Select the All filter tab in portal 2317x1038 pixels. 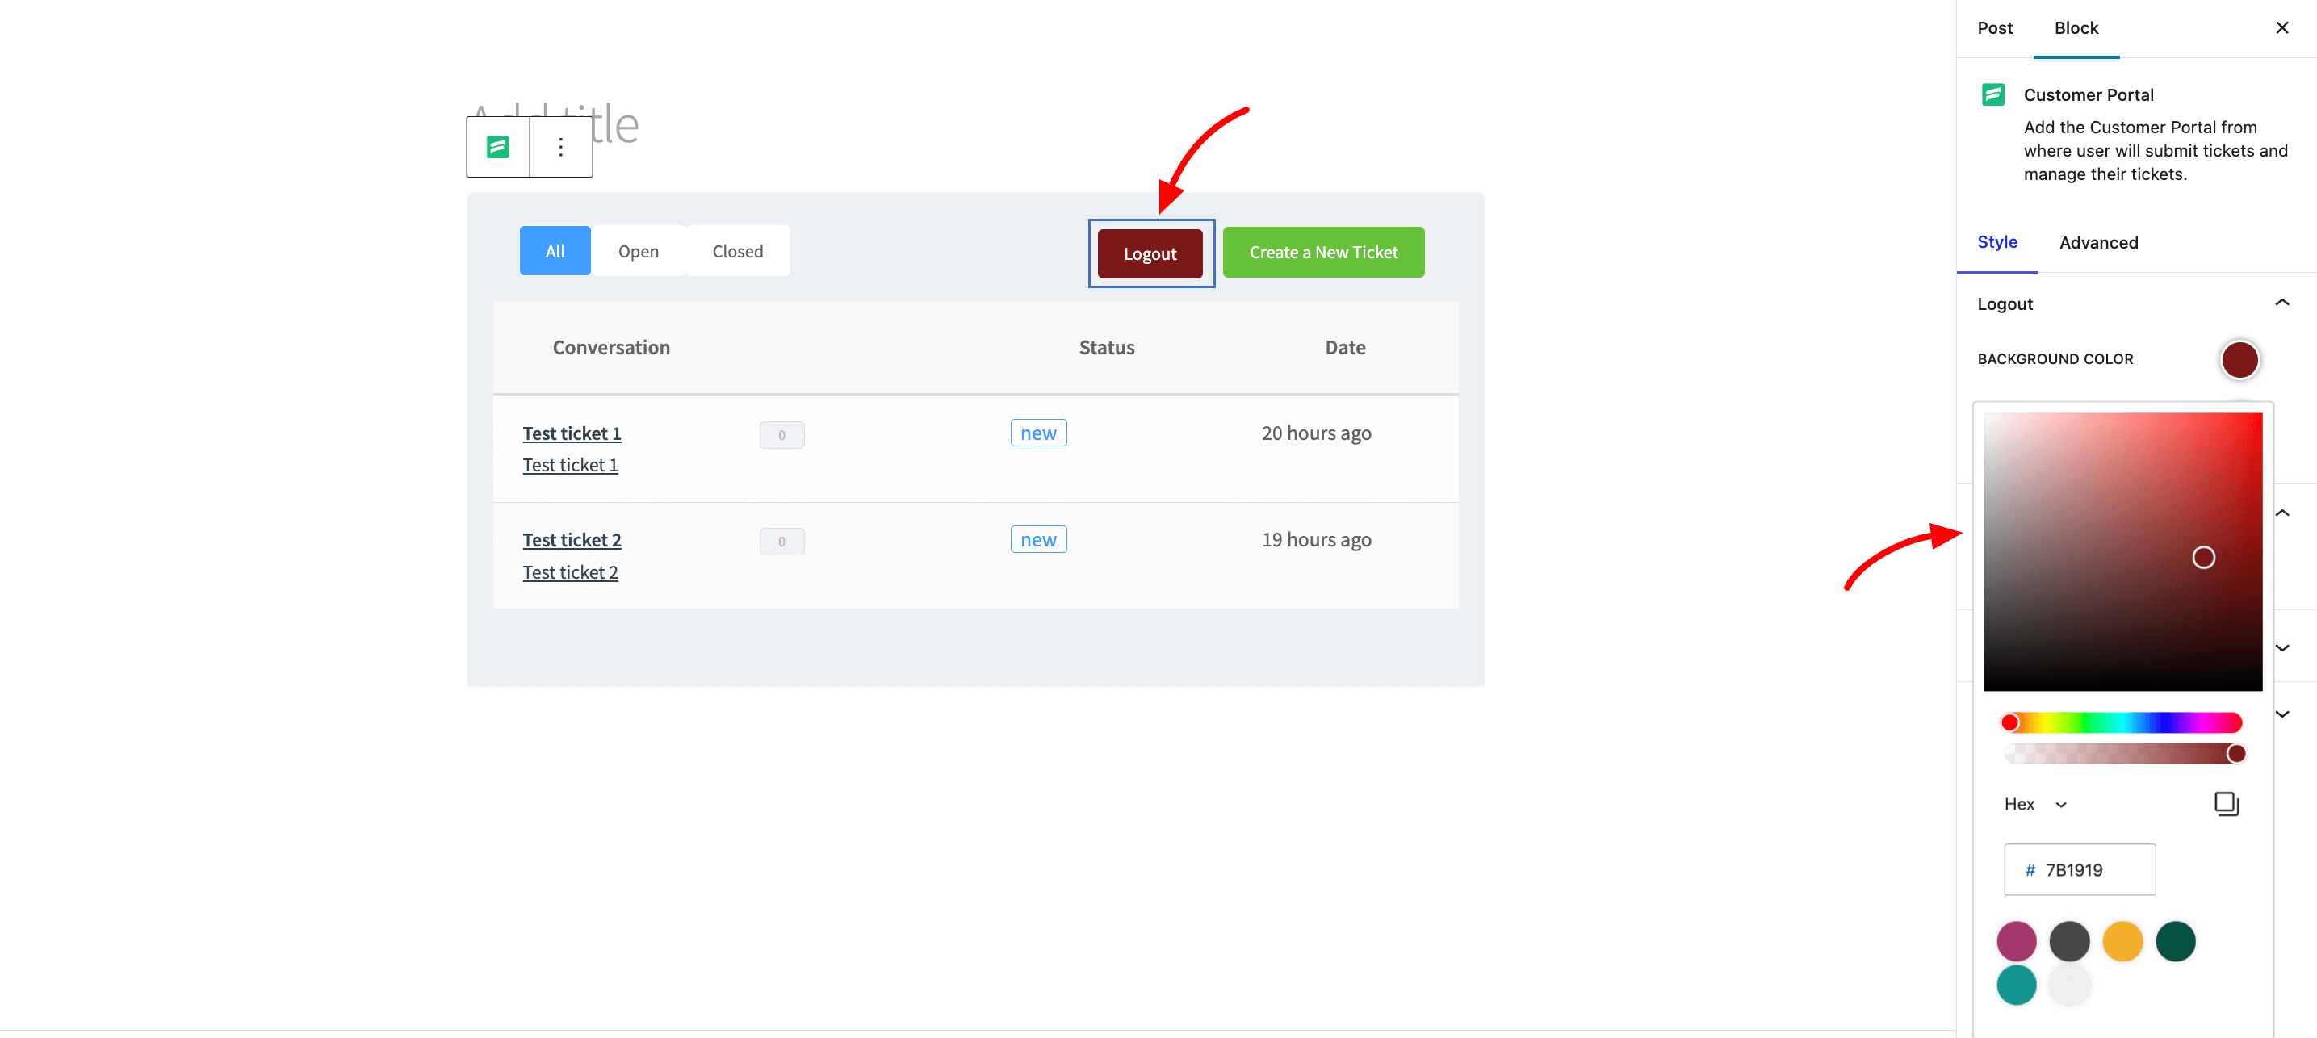click(x=555, y=249)
